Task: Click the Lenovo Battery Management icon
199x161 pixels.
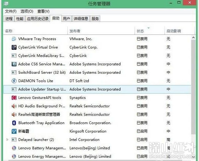Action: click(x=14, y=148)
